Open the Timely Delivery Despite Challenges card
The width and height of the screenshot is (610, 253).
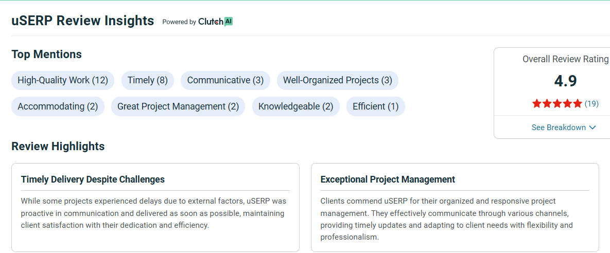155,207
